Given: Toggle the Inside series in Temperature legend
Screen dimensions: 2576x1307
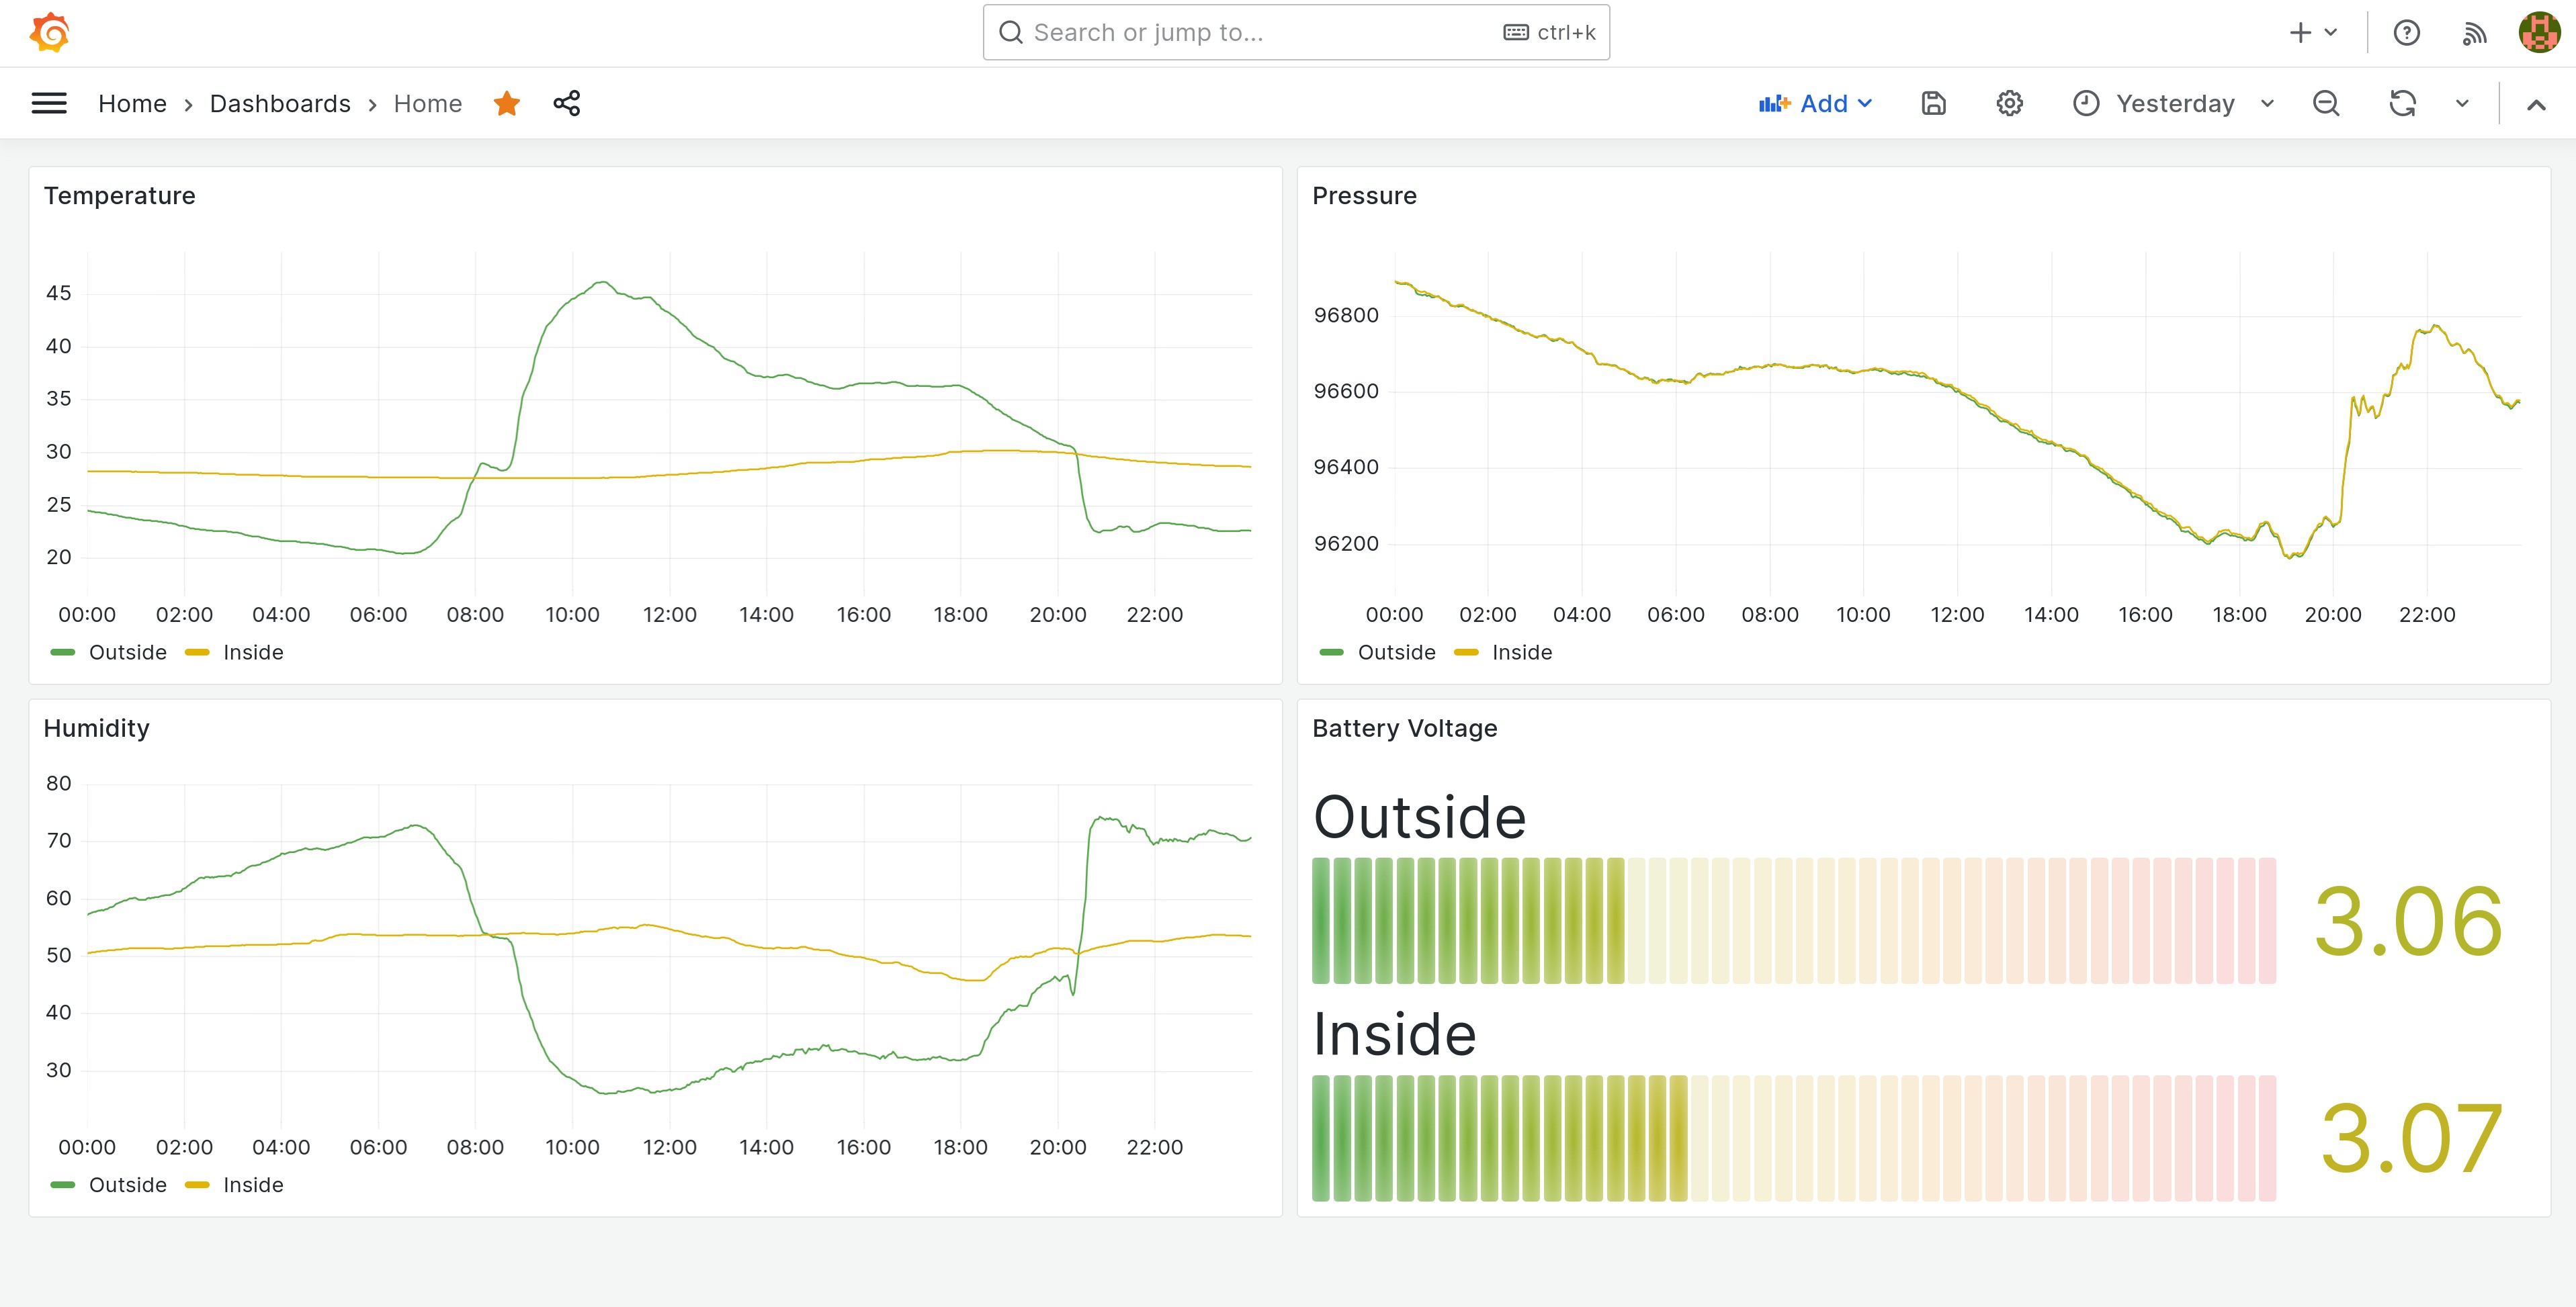Looking at the screenshot, I should tap(253, 652).
